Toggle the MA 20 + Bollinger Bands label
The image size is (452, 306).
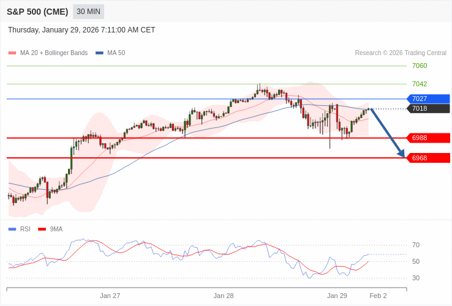click(54, 53)
